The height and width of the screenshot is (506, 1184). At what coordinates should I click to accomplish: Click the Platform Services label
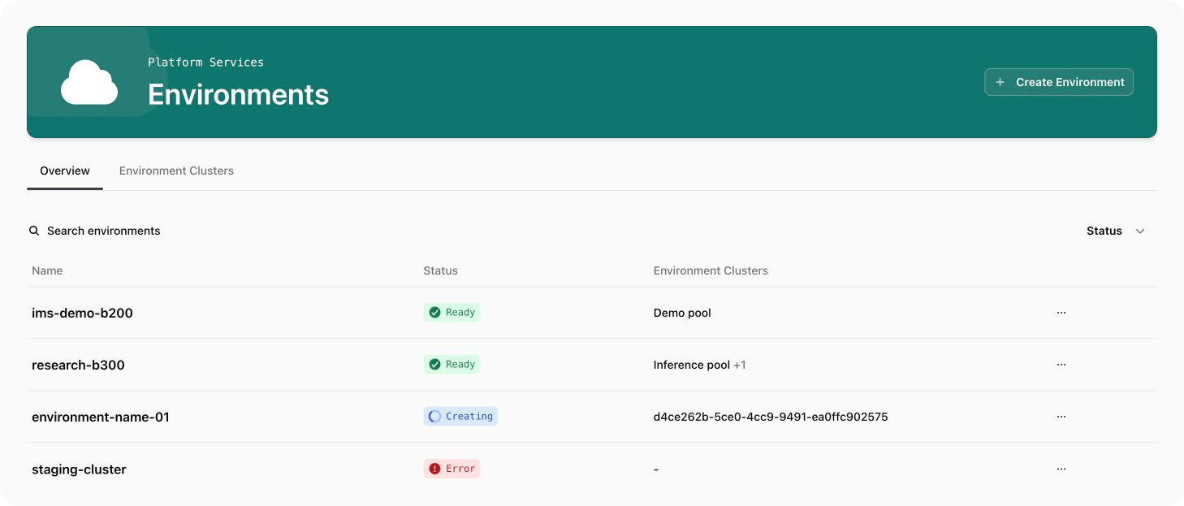(x=205, y=62)
